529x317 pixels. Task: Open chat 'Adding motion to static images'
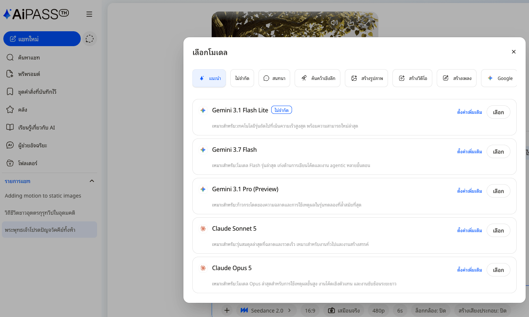click(49, 196)
